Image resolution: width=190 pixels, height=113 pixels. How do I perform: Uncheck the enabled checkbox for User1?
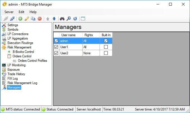[56, 47]
